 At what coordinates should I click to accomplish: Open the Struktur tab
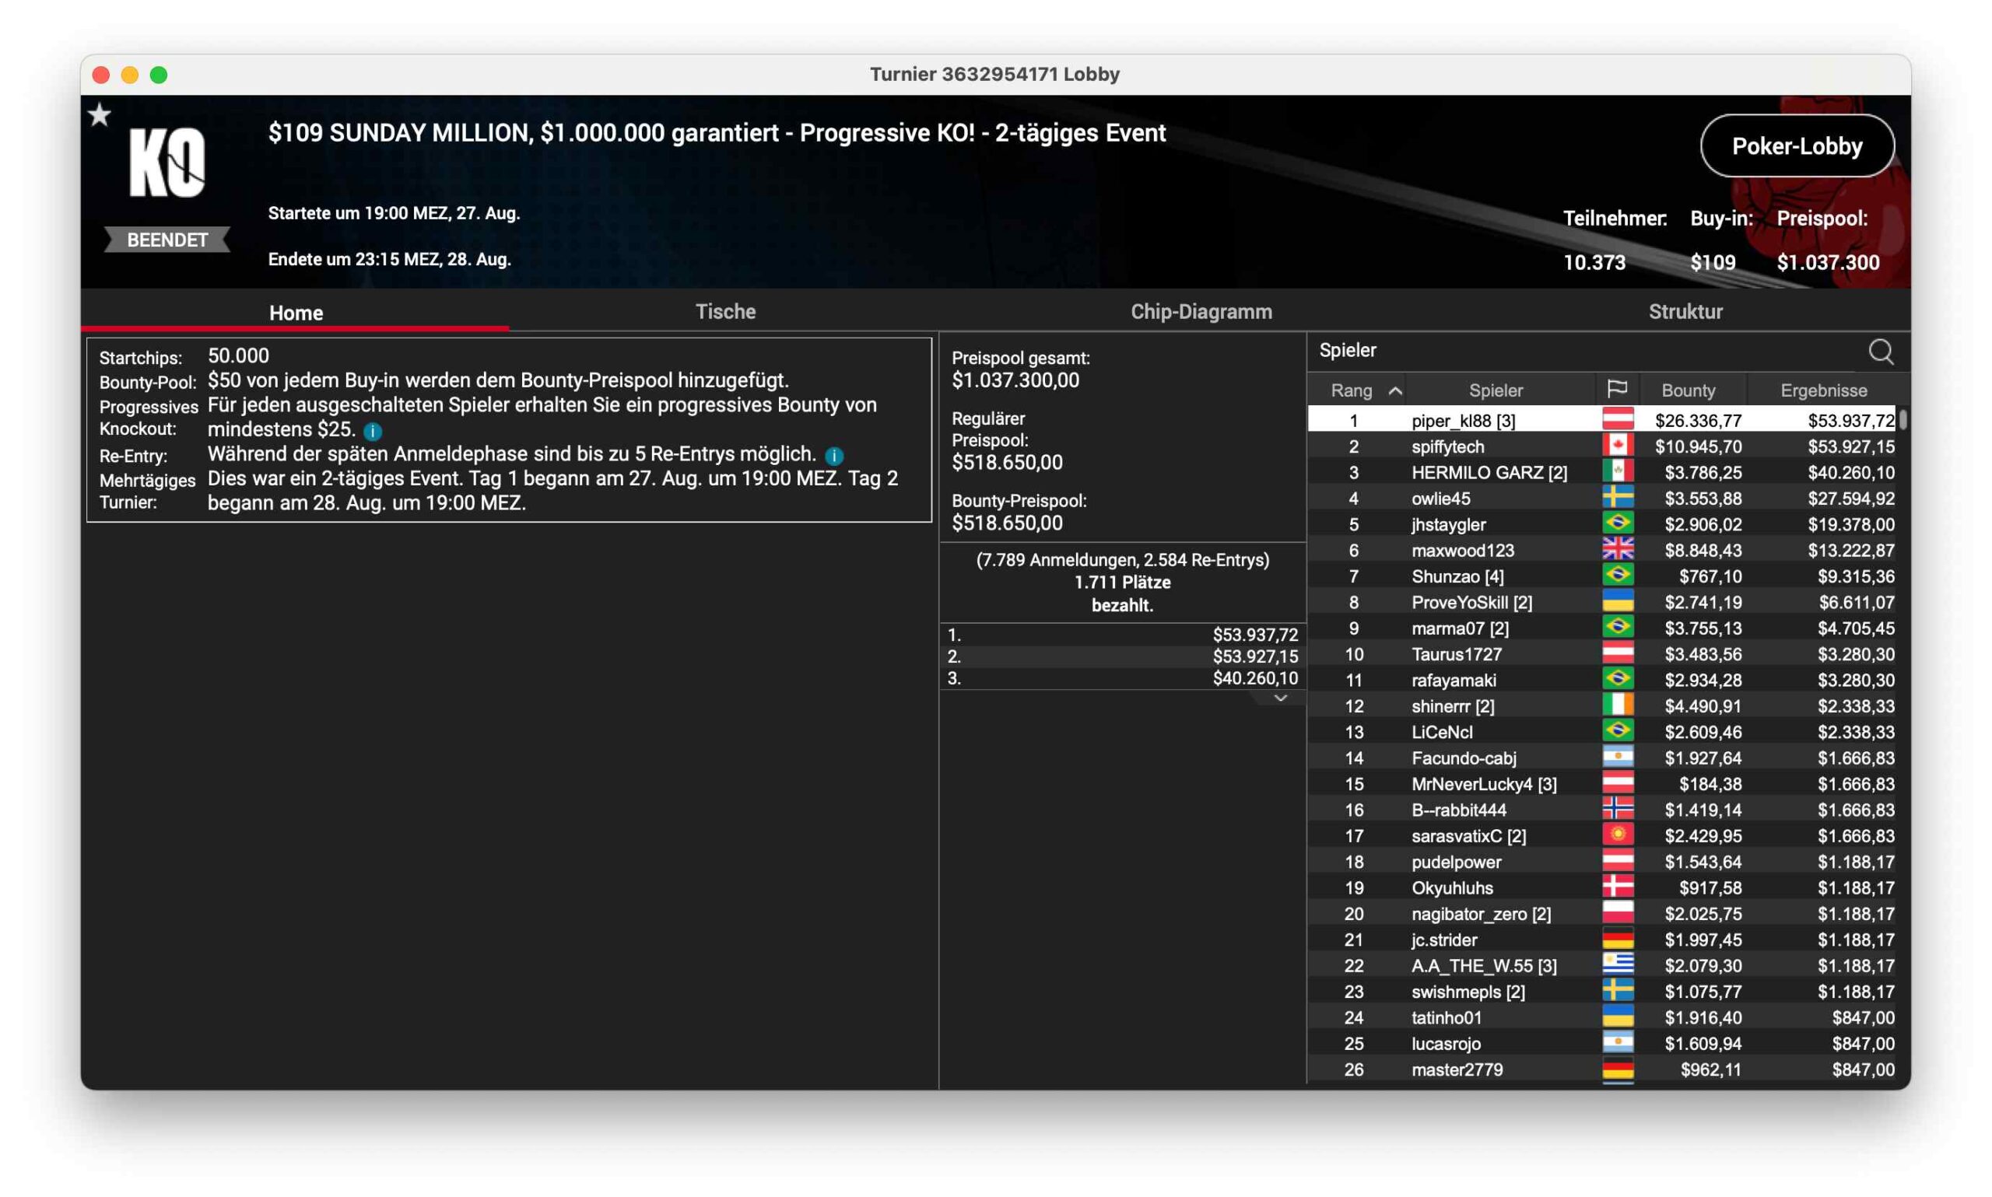coord(1685,311)
